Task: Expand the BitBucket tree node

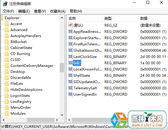Action: [x=1, y=42]
